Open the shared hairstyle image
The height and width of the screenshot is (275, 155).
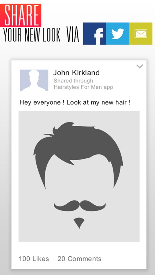pyautogui.click(x=79, y=176)
